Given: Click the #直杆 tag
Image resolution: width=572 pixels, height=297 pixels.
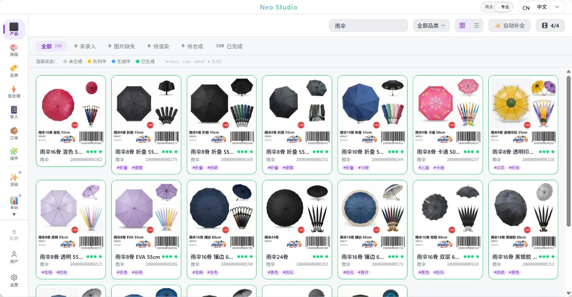Looking at the screenshot, I should pyautogui.click(x=364, y=272).
